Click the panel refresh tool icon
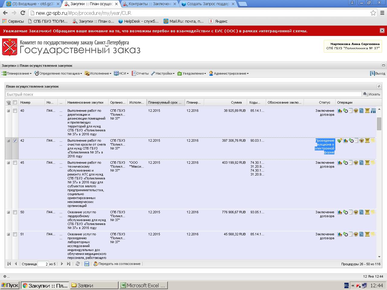Screen dimensions: 387x290 (x=379, y=86)
